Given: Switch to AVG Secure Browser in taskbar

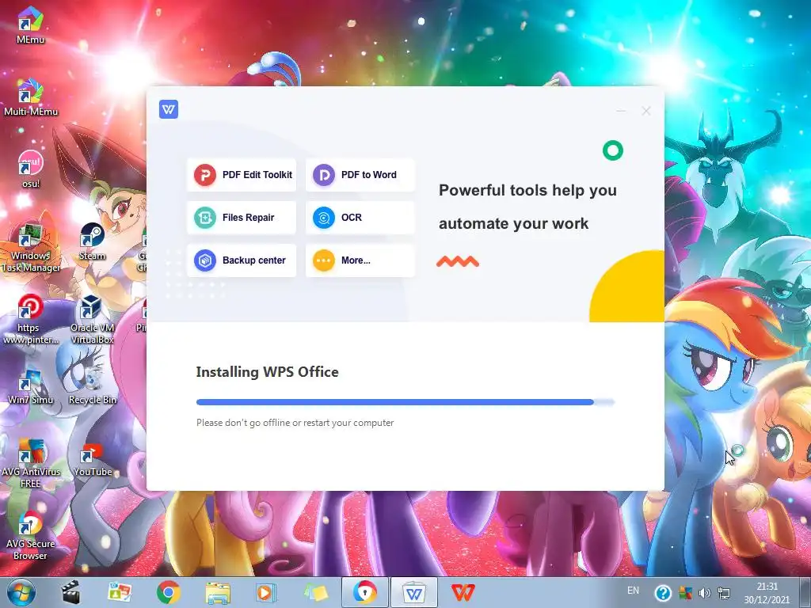Looking at the screenshot, I should pos(364,592).
